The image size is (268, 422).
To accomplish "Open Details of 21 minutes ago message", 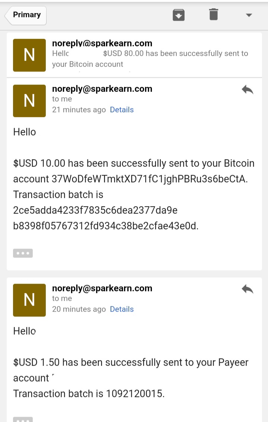I will click(x=122, y=110).
